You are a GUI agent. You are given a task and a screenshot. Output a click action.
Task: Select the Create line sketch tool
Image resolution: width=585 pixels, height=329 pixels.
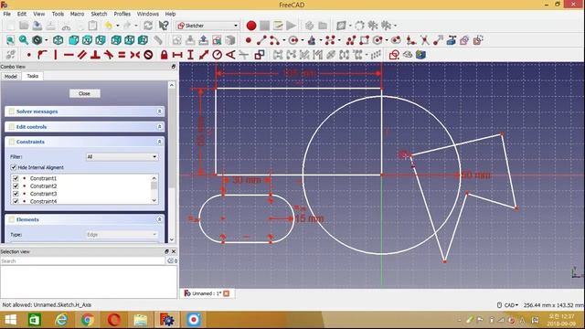261,40
